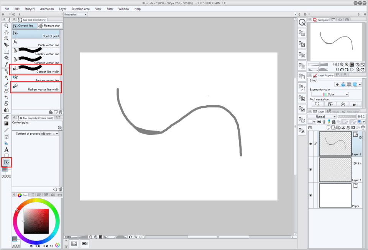Delete layer using the trash icon
The width and height of the screenshot is (368, 250).
363,128
